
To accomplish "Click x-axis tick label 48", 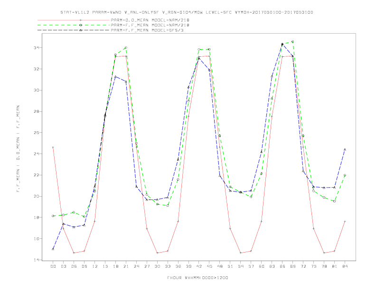I will coord(220,266).
